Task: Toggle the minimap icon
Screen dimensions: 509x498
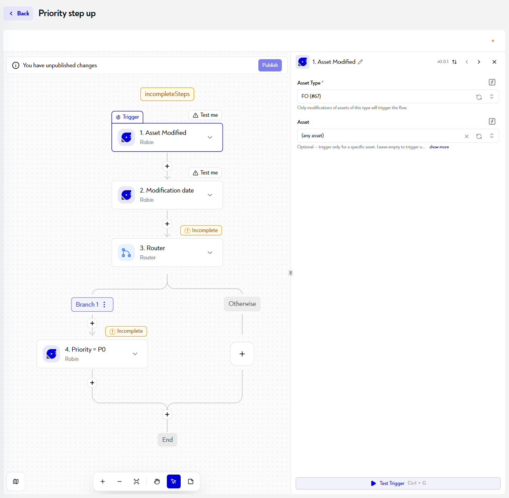Action: pyautogui.click(x=16, y=481)
